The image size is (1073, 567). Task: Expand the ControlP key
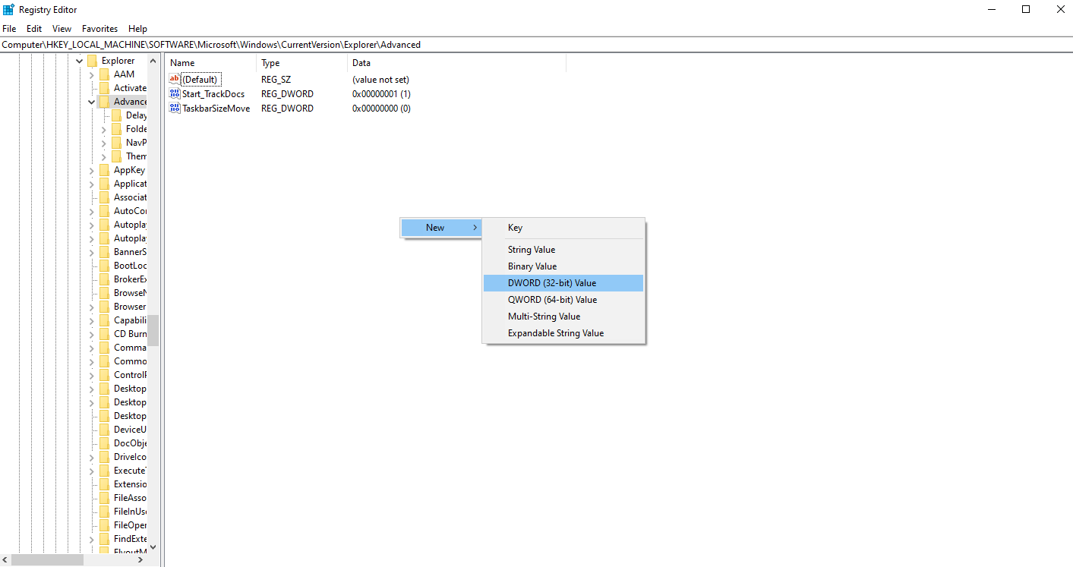click(92, 375)
